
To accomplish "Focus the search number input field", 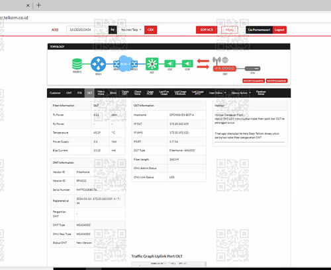I will 87,30.
